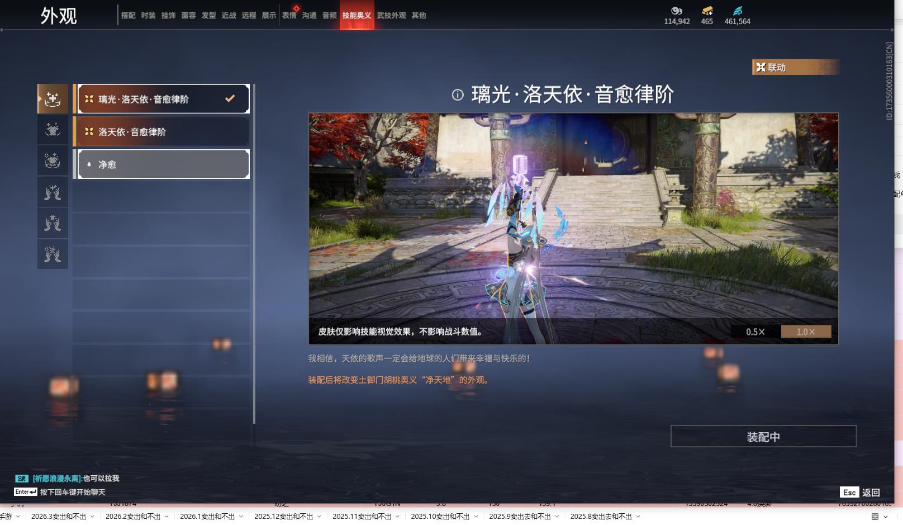Click the Enter key icon in chat hint

(26, 492)
